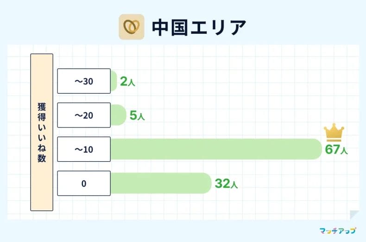366x242 pixels.
Task: Select the ～30 category box
Action: 84,81
